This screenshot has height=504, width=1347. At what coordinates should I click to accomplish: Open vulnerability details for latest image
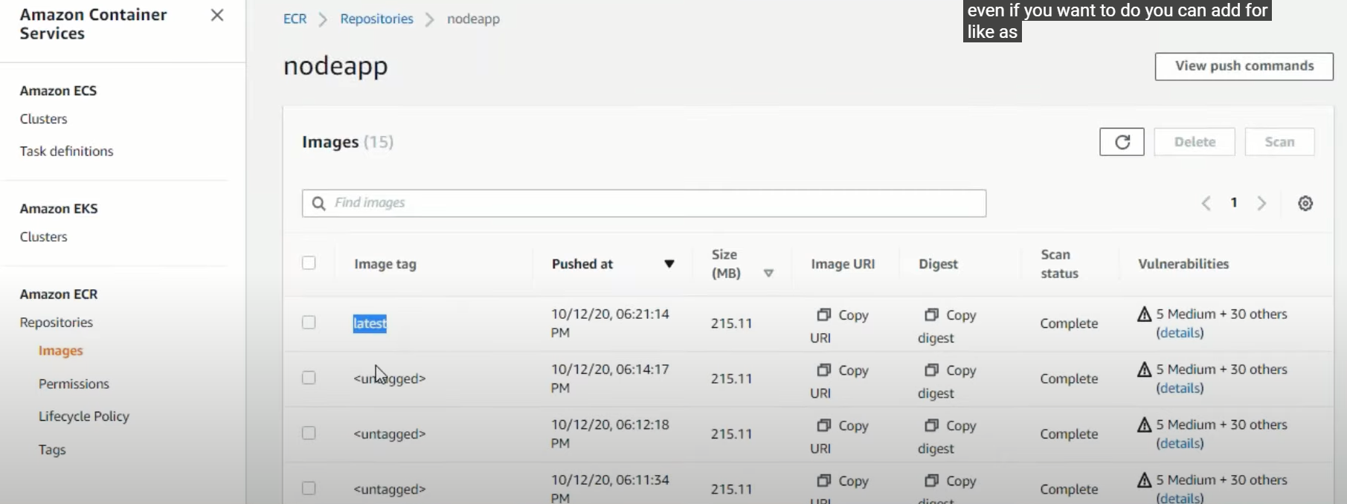[x=1180, y=333]
